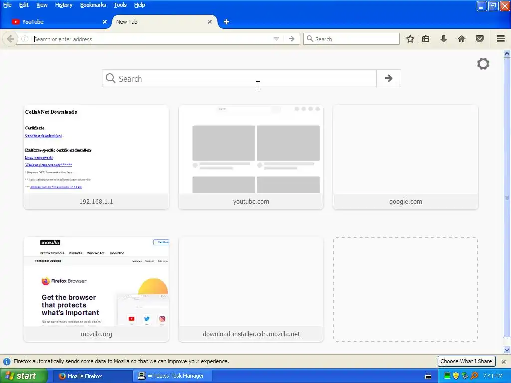Click the info icon in notification bar
The image size is (511, 383).
pos(7,361)
